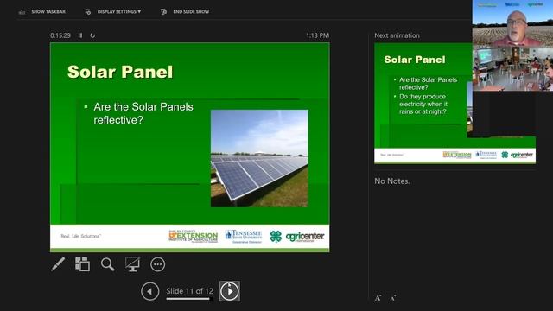Open See all slides grid view
The width and height of the screenshot is (553, 311).
83,264
